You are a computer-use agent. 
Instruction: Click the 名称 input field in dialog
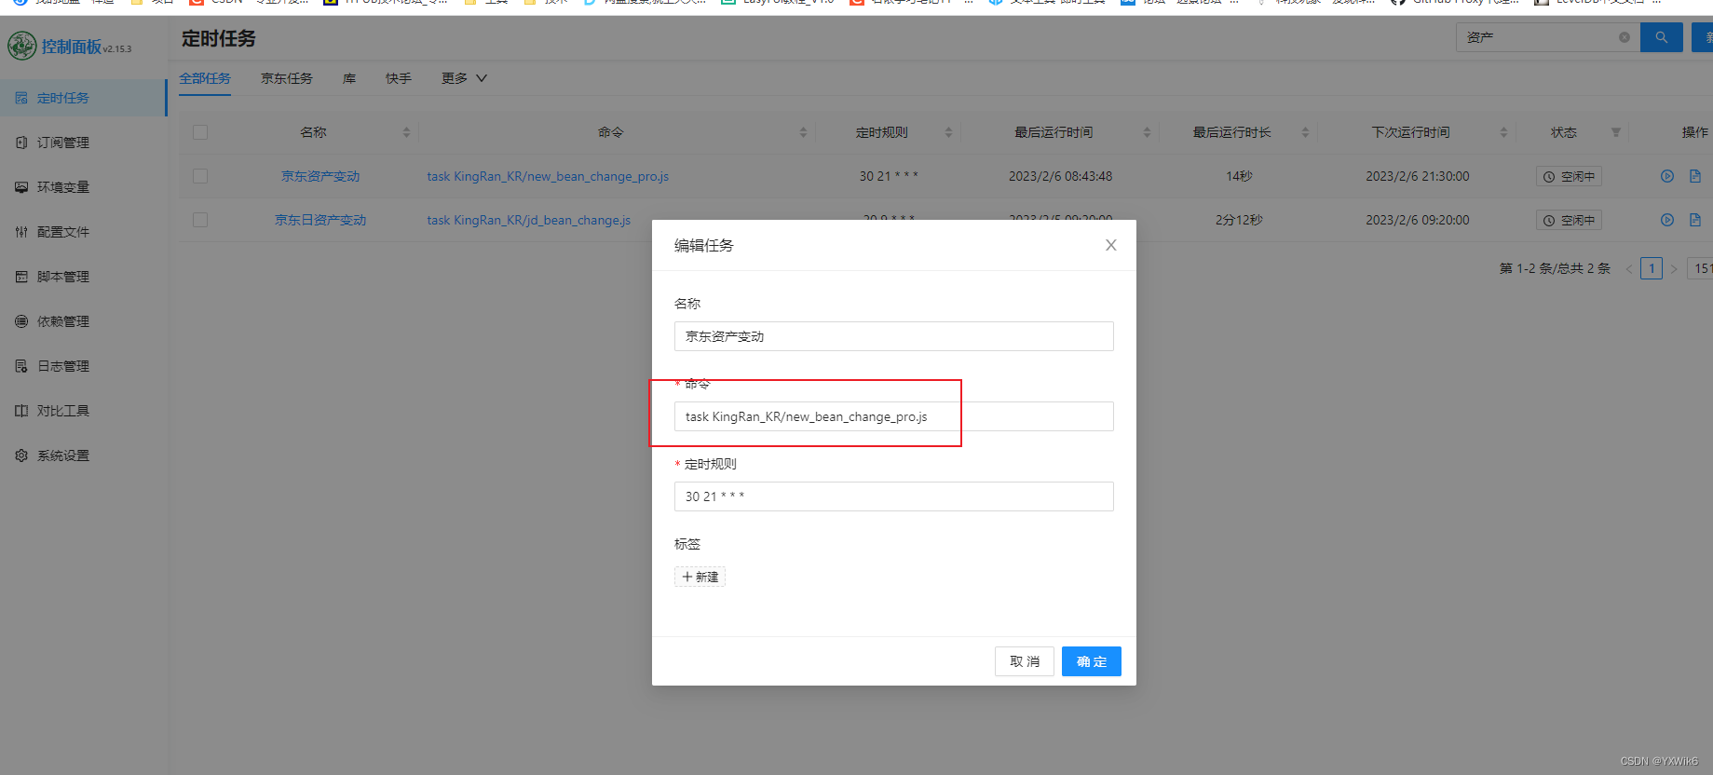(894, 336)
